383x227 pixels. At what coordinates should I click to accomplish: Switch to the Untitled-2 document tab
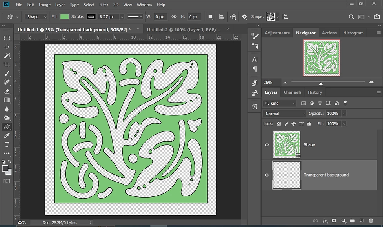click(x=183, y=30)
